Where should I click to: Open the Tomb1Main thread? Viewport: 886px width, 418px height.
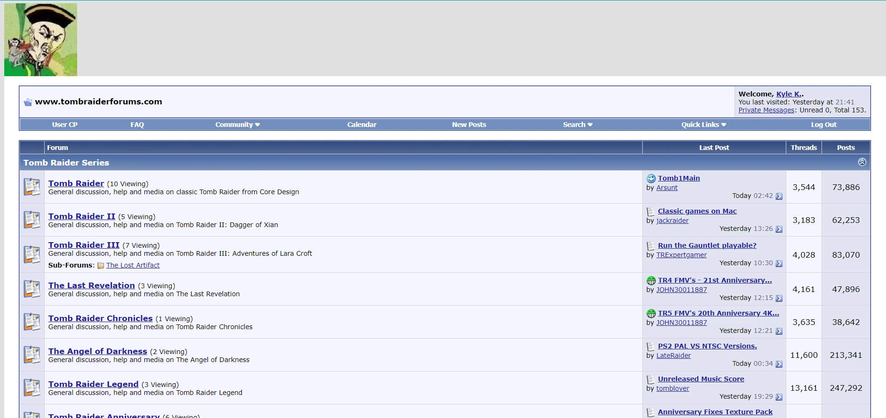[679, 178]
